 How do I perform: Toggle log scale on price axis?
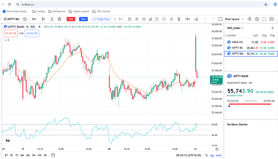(x=212, y=155)
